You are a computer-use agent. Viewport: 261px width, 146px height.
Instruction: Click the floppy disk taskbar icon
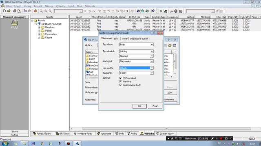(33, 144)
